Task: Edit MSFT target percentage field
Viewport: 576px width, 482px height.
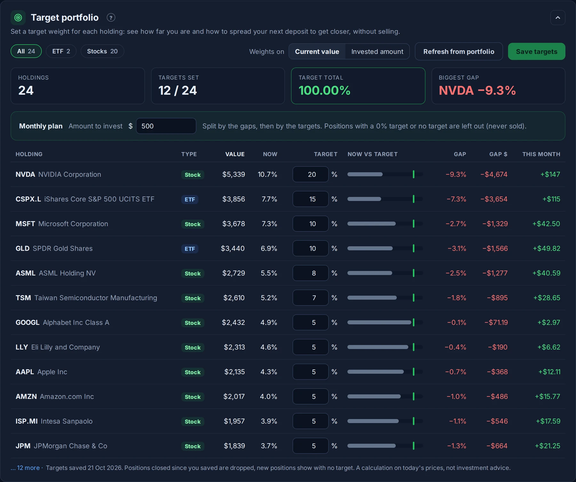Action: pos(310,224)
